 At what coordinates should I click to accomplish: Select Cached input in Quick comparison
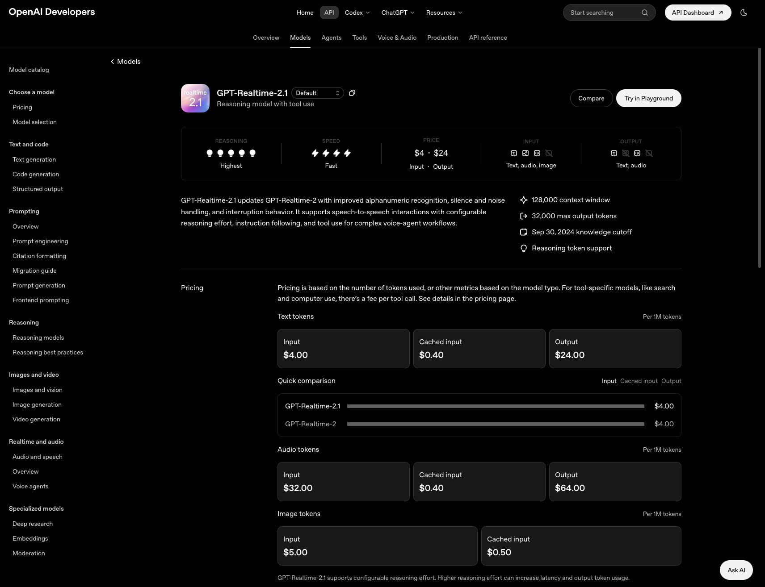[639, 381]
